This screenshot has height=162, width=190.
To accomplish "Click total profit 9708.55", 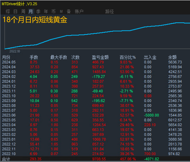I will (x=99, y=159).
